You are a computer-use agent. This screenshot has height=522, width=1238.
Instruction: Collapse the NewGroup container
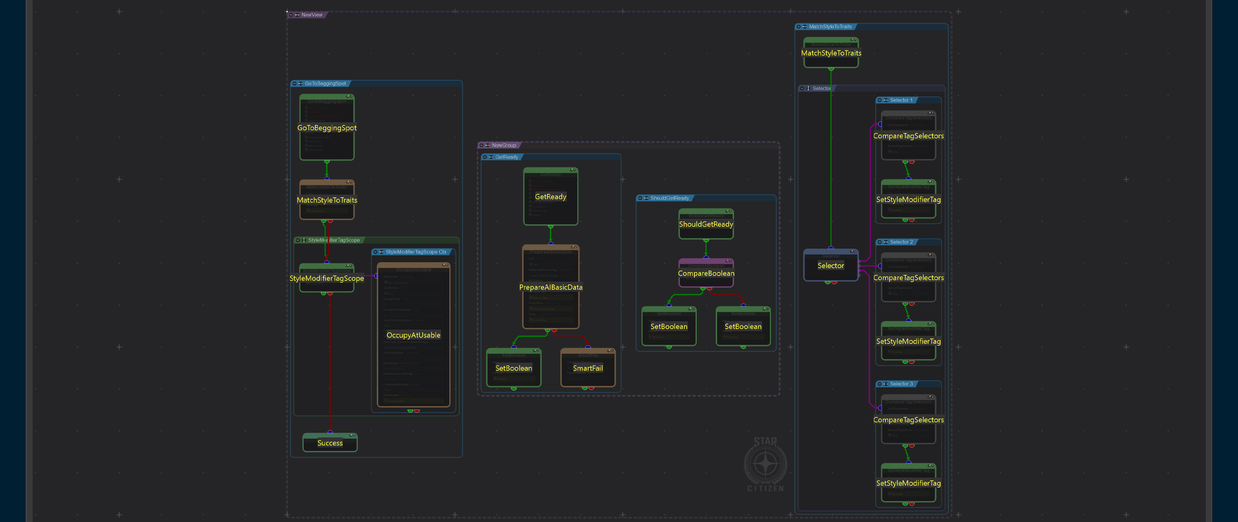(481, 145)
